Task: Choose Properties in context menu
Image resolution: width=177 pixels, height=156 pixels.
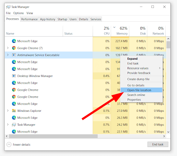Action: (x=141, y=100)
